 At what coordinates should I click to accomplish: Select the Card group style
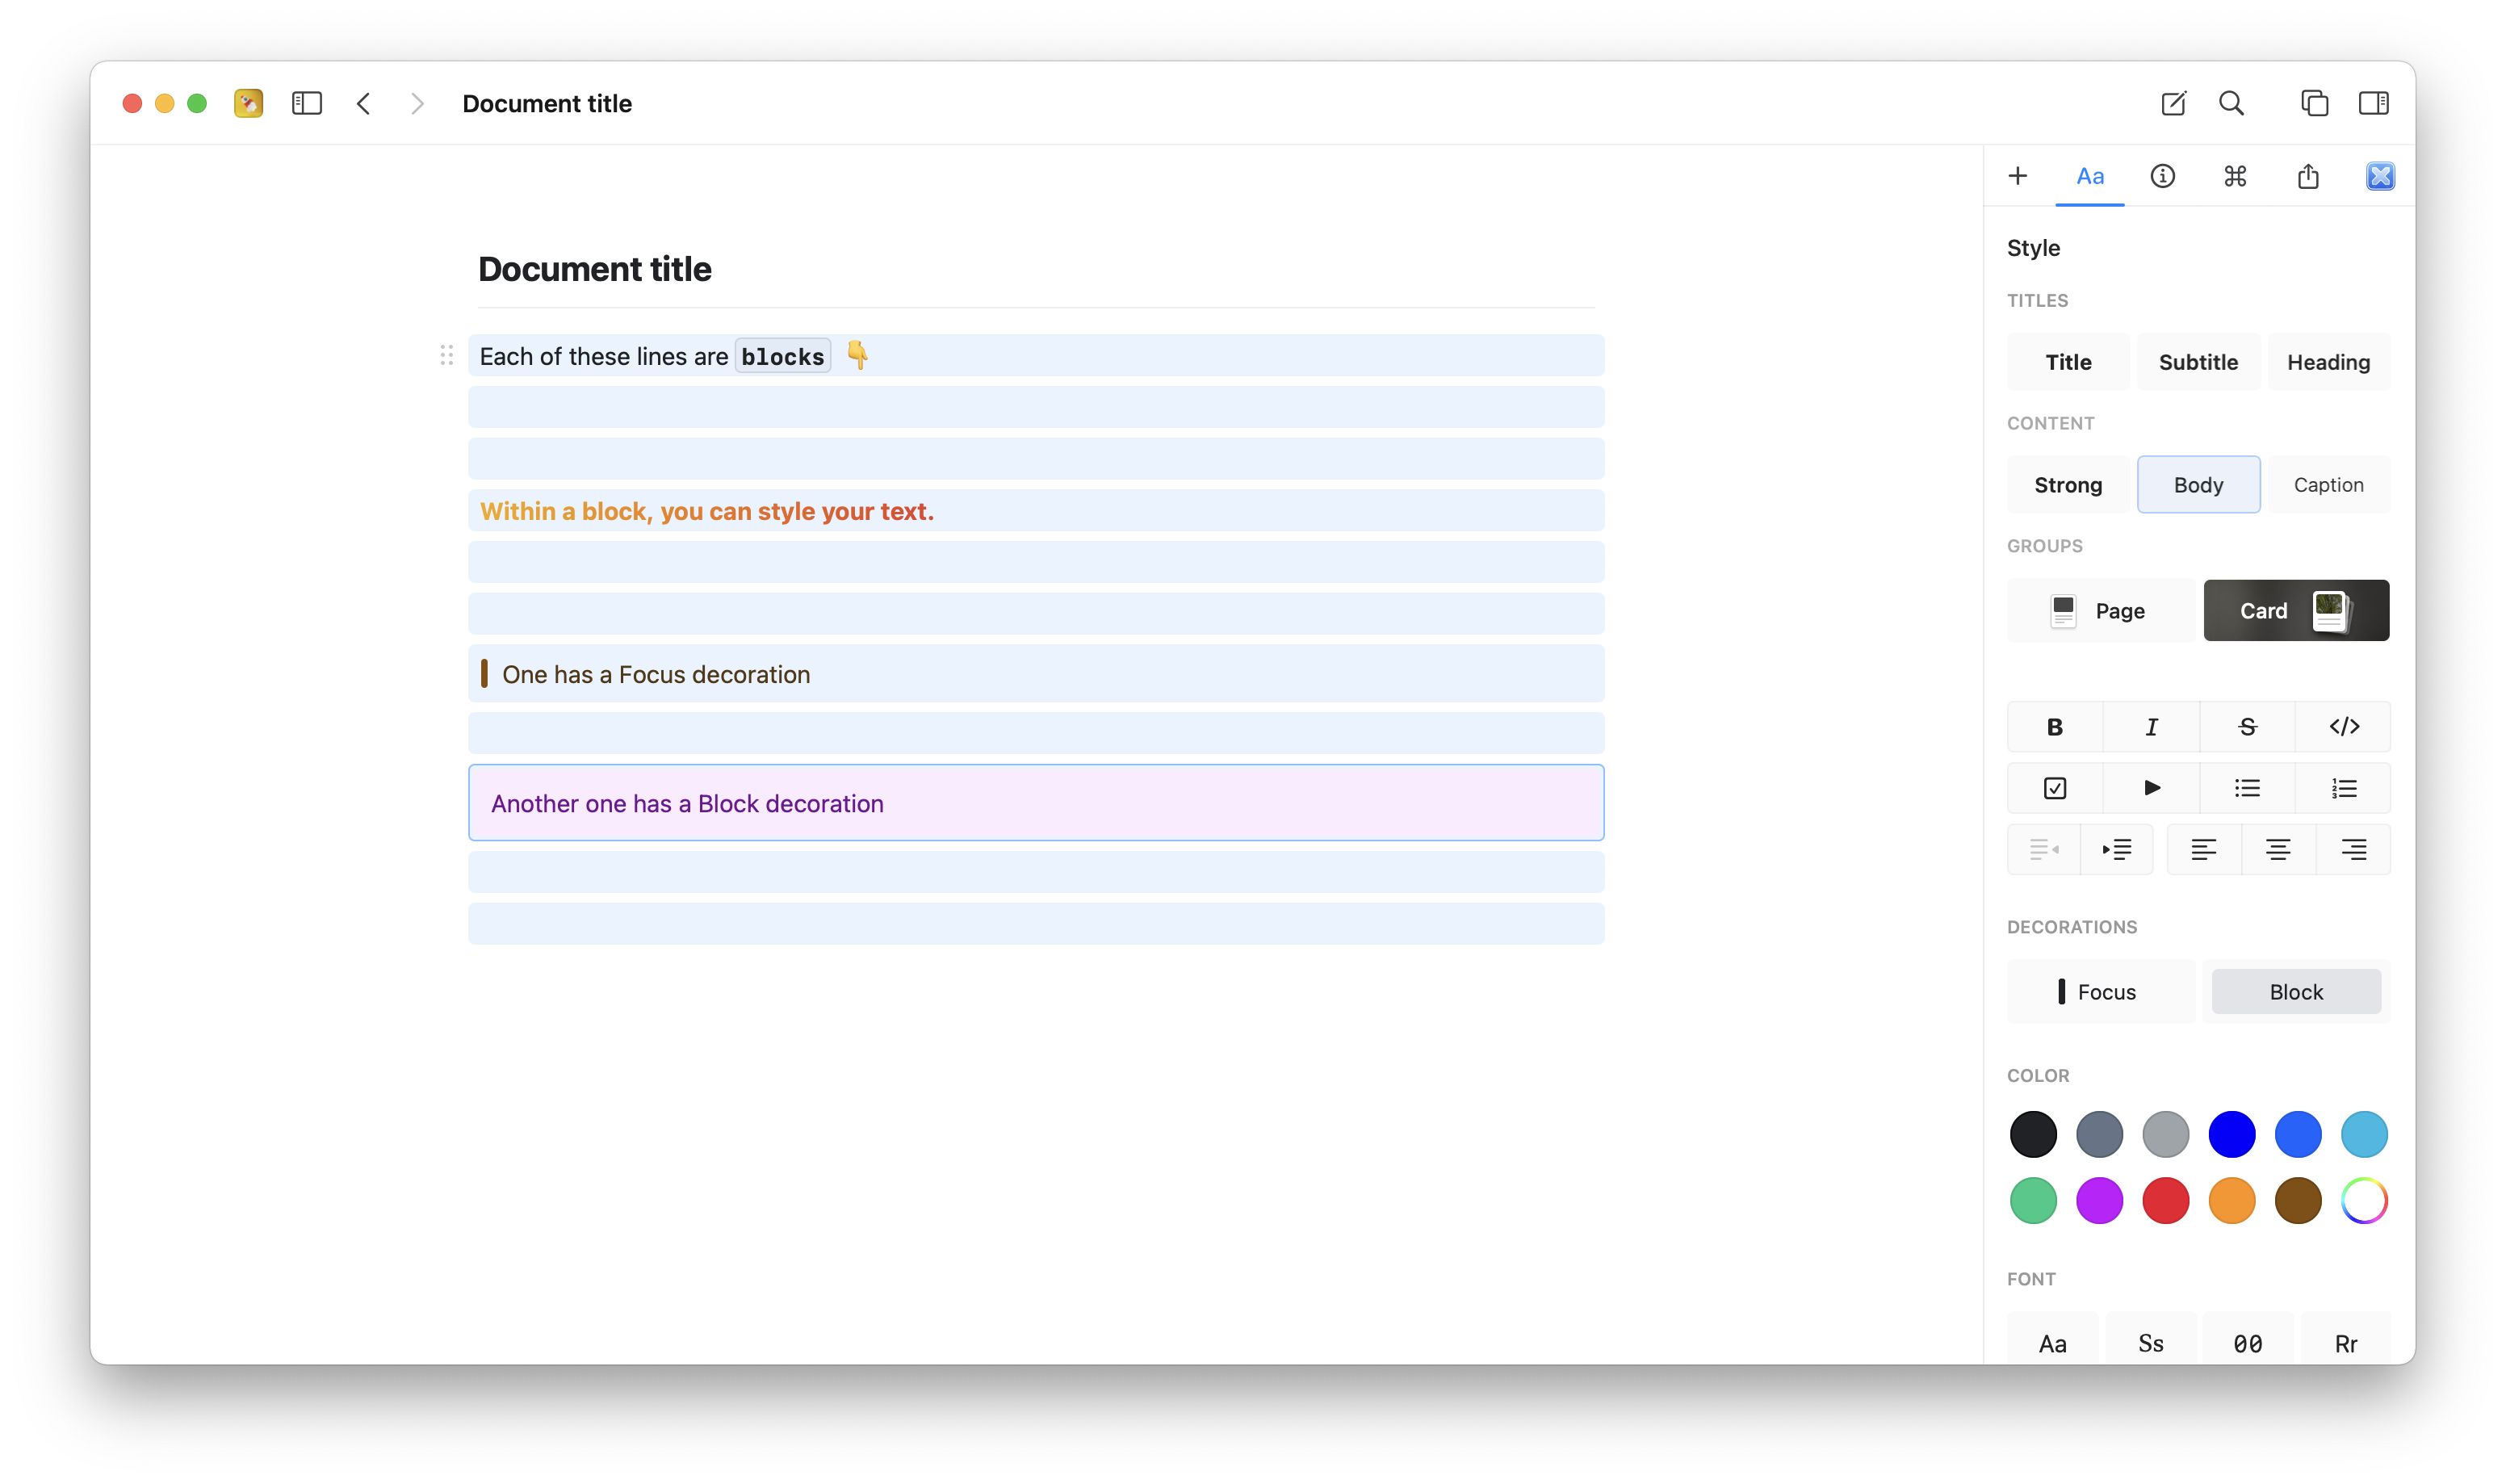[2296, 610]
